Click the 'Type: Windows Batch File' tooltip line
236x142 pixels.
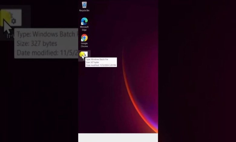[x=97, y=59]
